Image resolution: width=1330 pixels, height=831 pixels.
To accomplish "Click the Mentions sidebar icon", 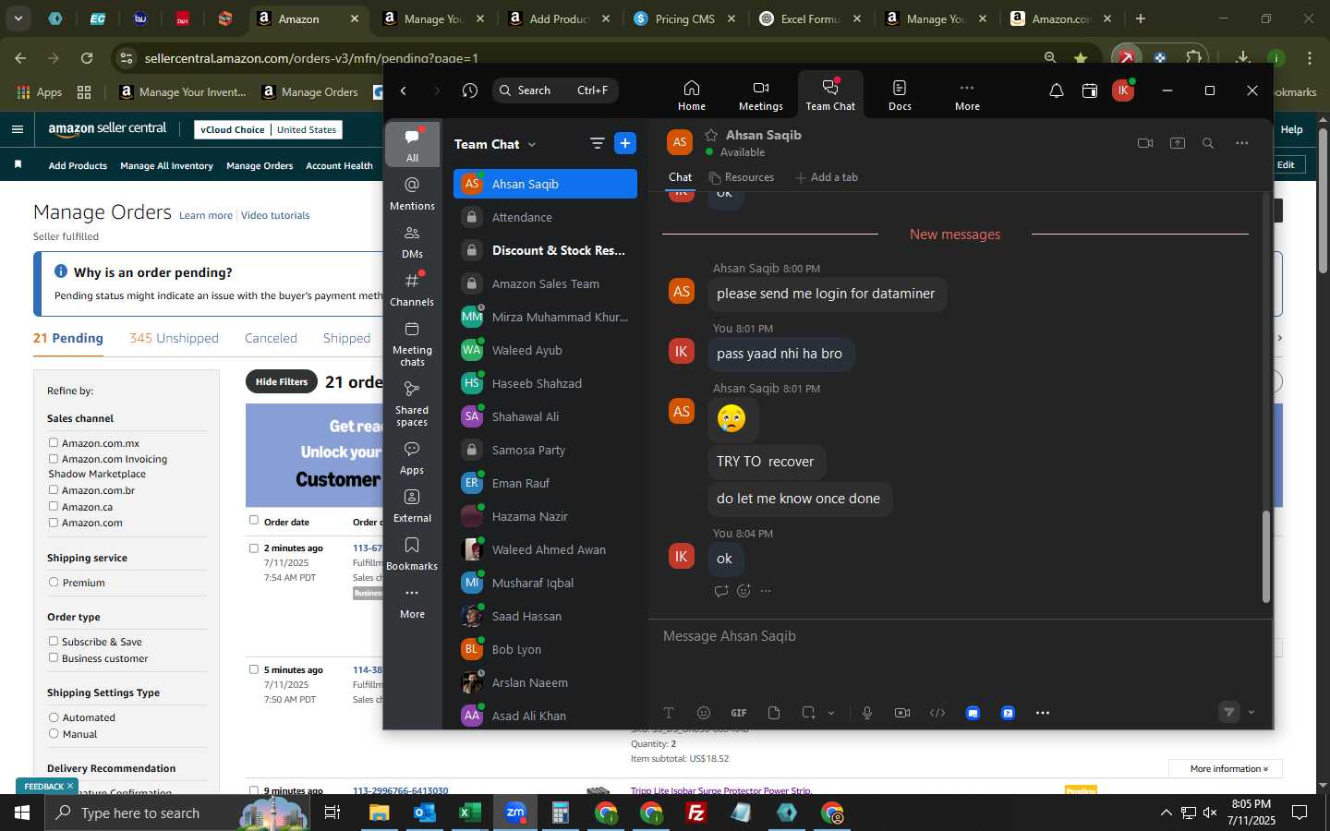I will [412, 194].
